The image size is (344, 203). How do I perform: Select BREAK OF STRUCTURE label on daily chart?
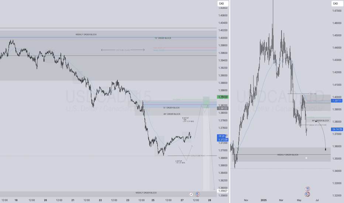click(x=318, y=125)
